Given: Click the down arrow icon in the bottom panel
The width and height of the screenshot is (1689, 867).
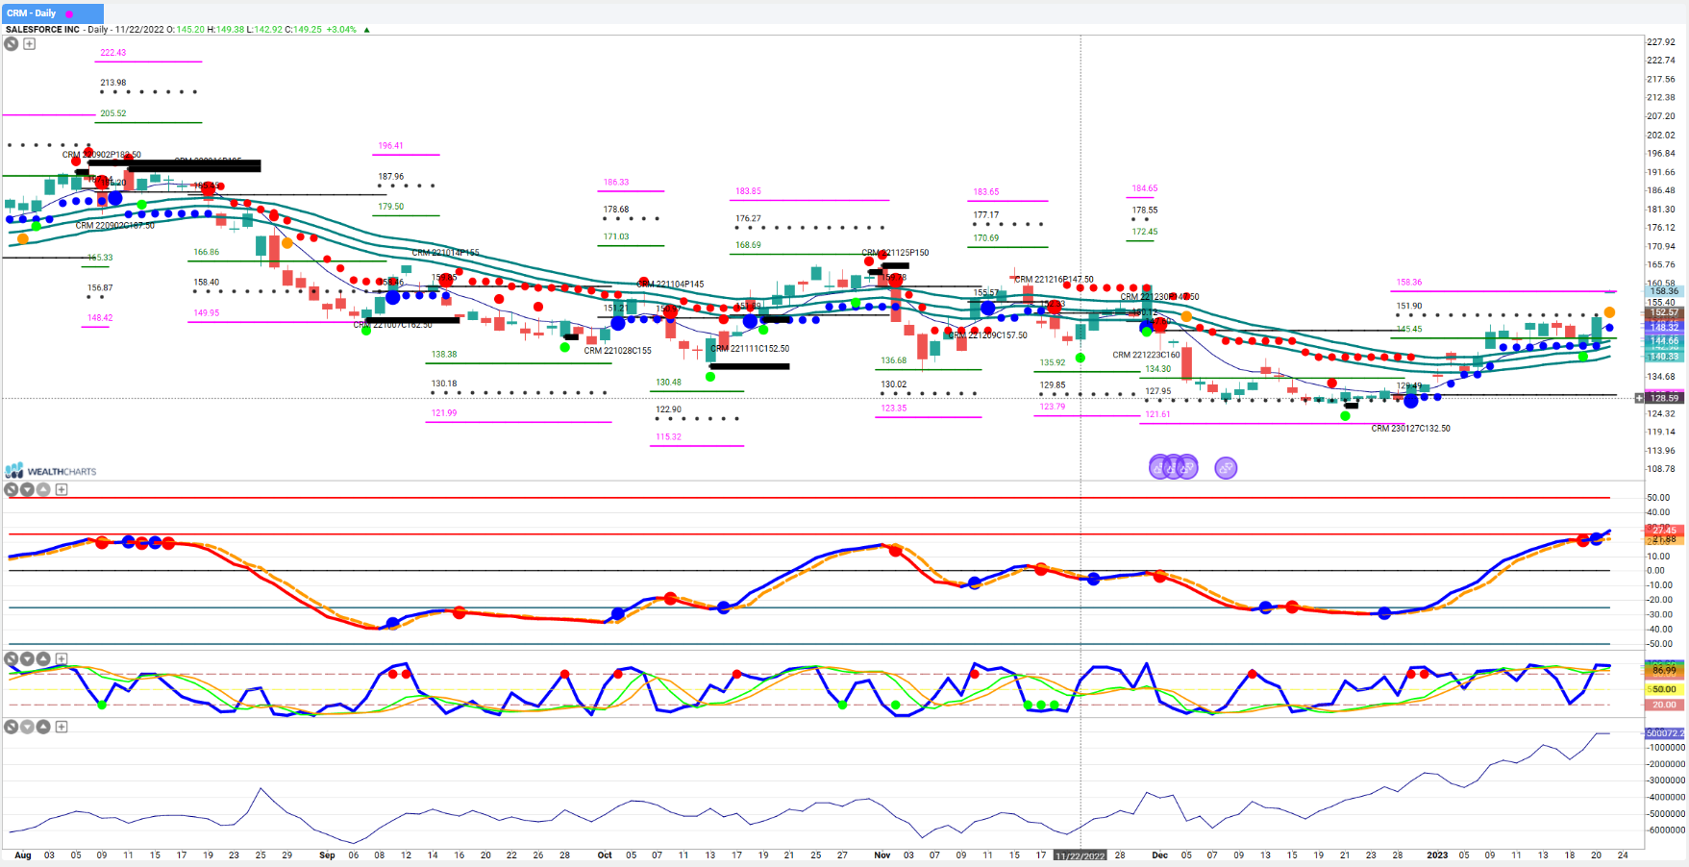Looking at the screenshot, I should (28, 727).
